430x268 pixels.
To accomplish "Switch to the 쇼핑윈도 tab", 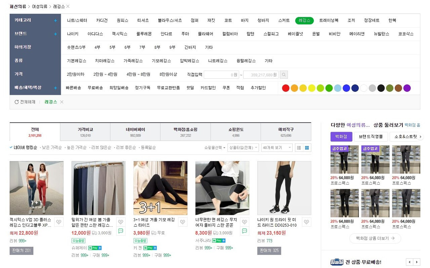I will point(236,132).
